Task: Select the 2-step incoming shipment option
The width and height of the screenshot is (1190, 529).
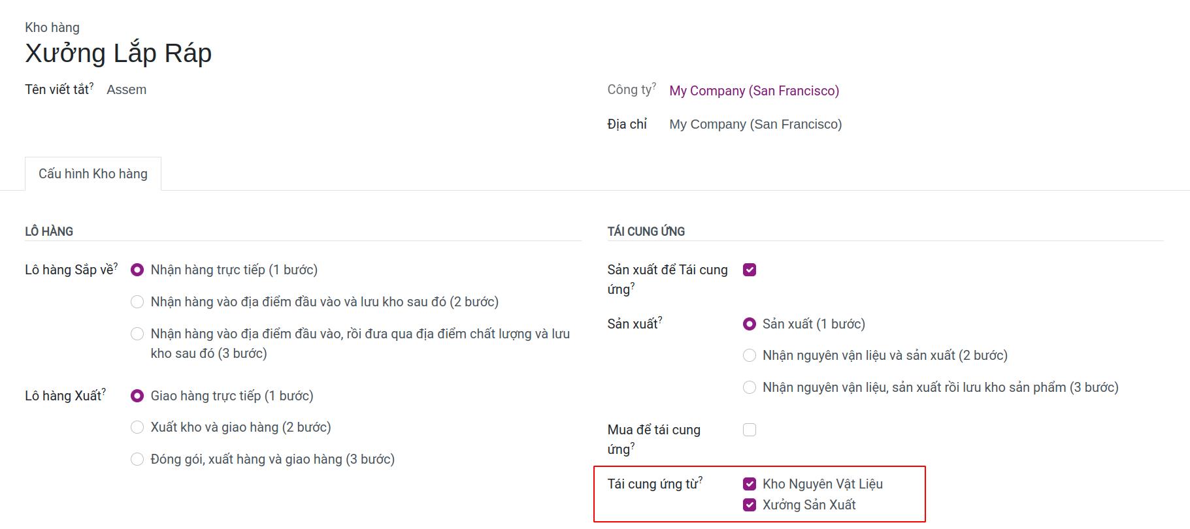Action: pos(137,302)
